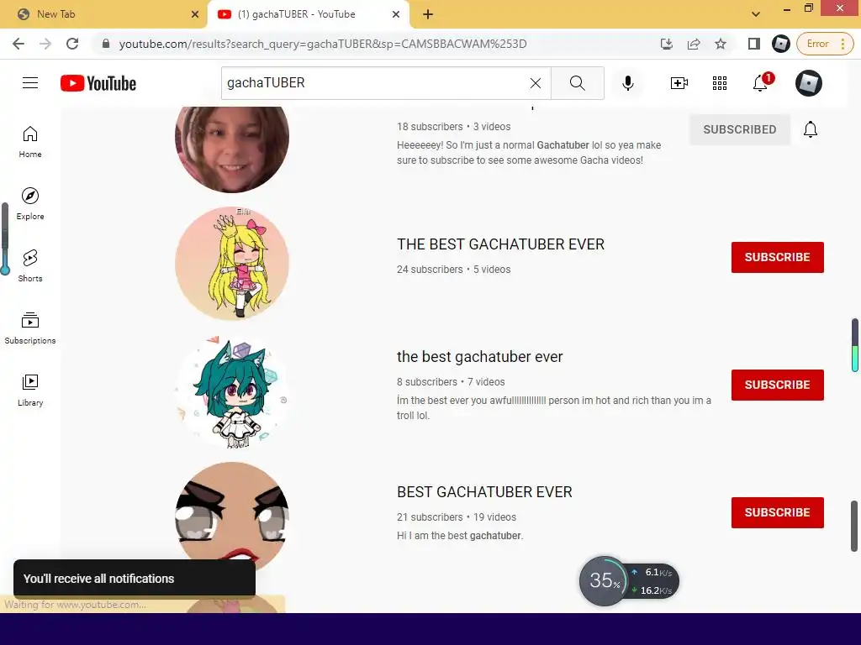This screenshot has width=861, height=645.
Task: Select the gachaTUBER - YouTube tab
Action: pyautogui.click(x=308, y=14)
